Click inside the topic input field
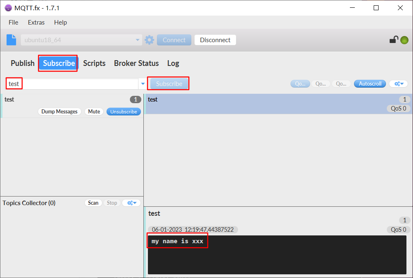 [61, 84]
